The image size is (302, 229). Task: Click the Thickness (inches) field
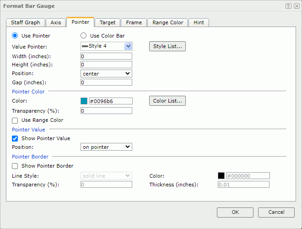click(243, 185)
